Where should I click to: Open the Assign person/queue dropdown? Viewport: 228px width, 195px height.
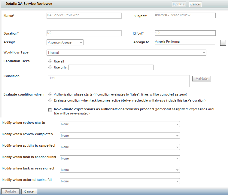[65, 43]
